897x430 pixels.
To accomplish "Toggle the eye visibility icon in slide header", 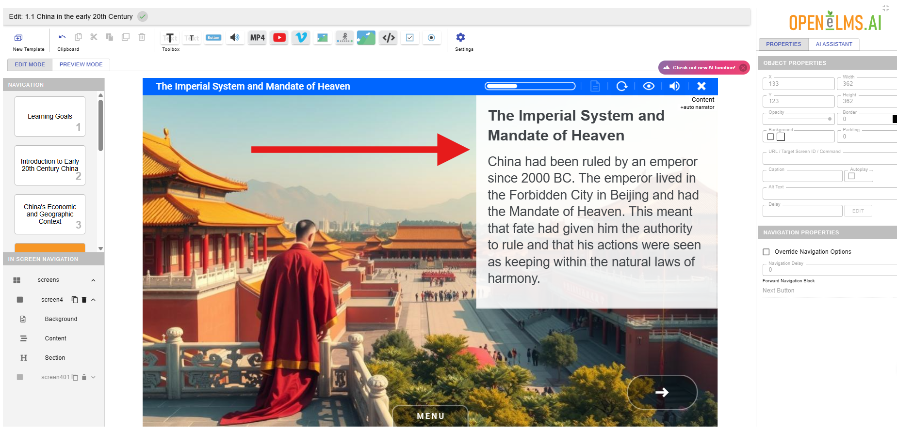I will click(649, 86).
